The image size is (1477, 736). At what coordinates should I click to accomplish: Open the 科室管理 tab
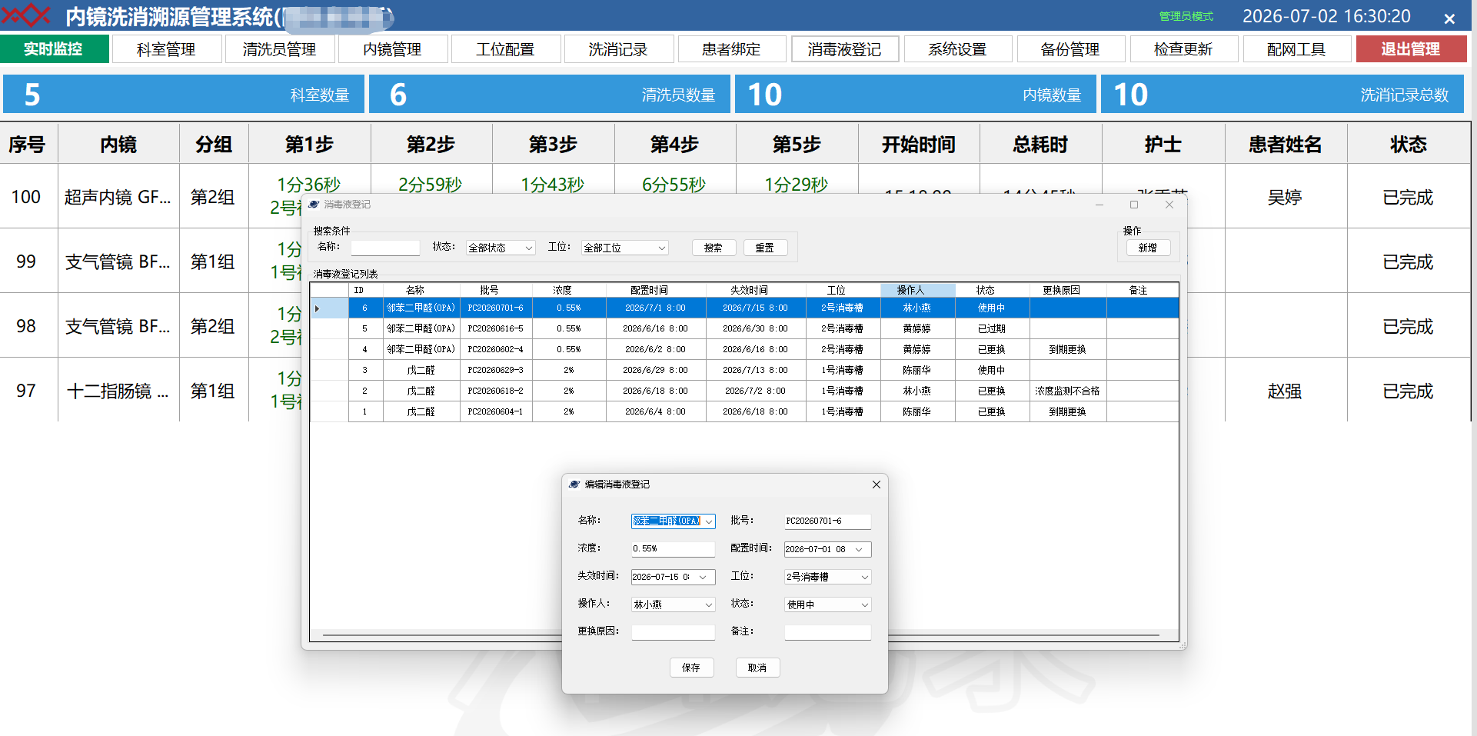pyautogui.click(x=167, y=49)
